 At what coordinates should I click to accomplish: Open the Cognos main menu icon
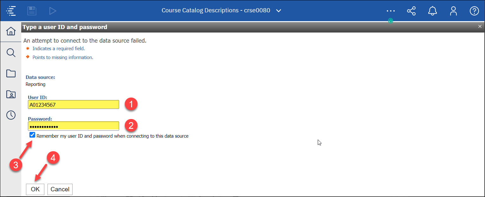(x=11, y=11)
